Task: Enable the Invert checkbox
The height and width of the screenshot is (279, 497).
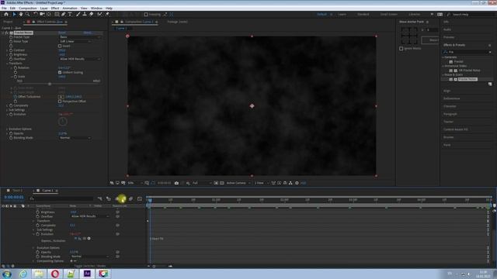Action: [x=60, y=46]
